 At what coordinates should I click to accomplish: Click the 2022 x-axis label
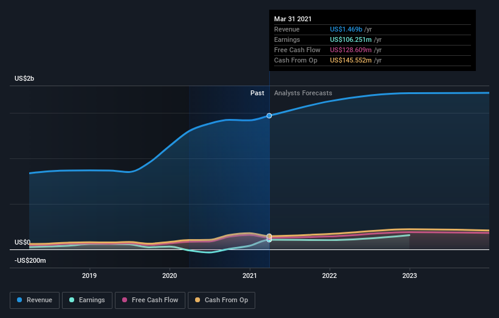pos(329,276)
